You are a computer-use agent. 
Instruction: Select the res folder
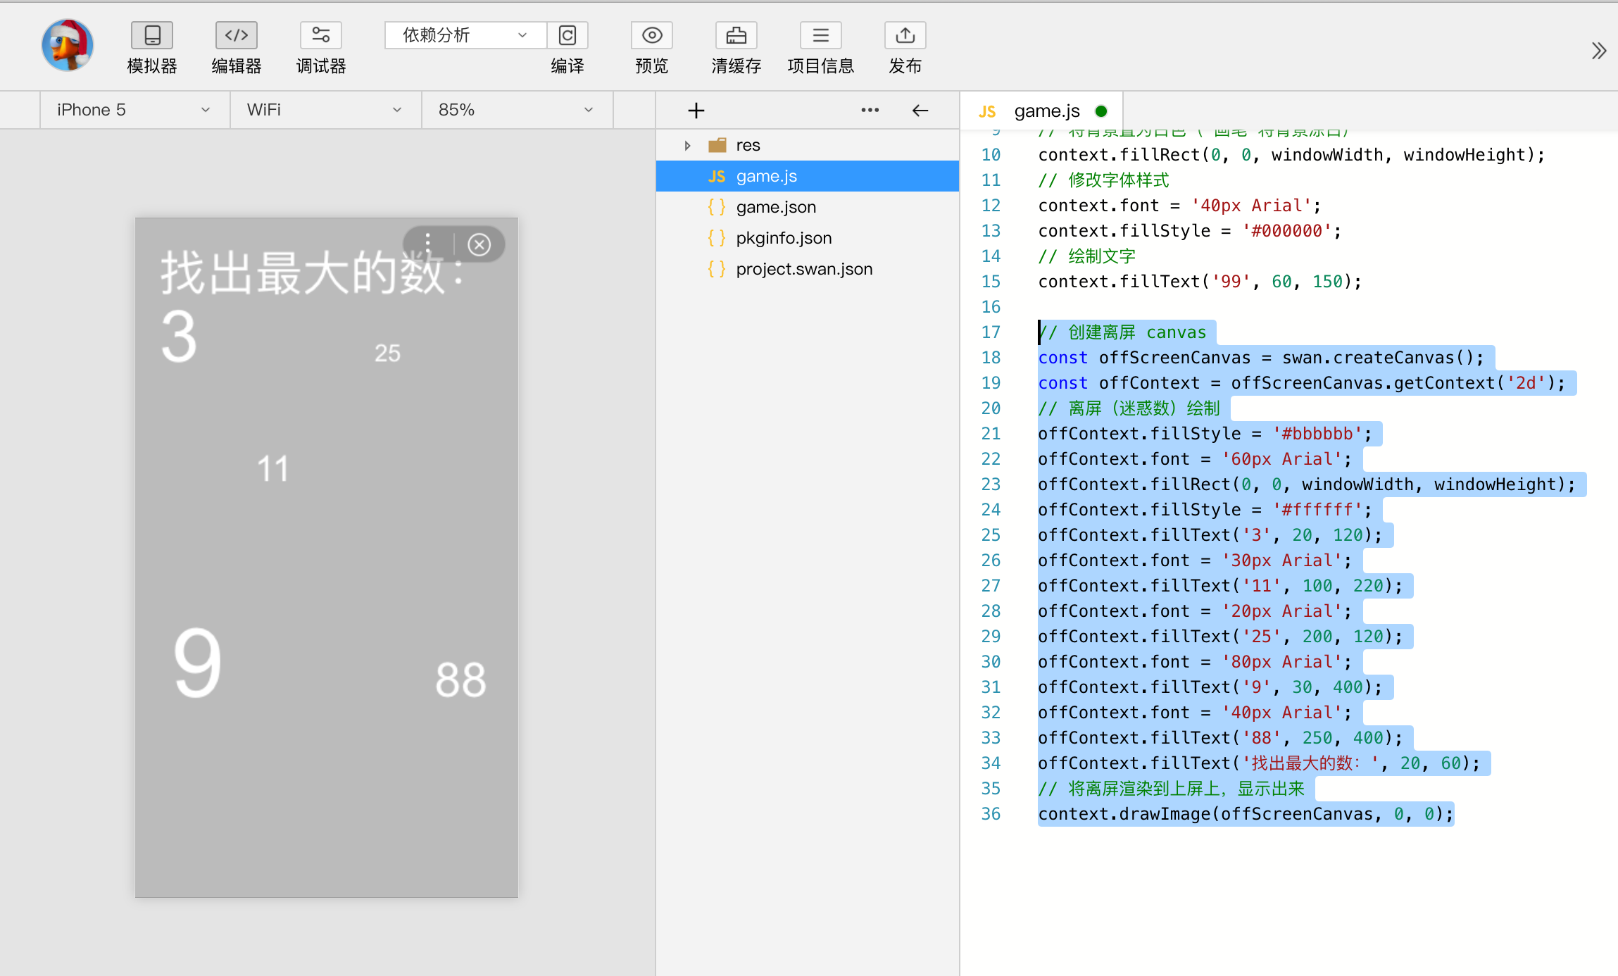click(808, 145)
